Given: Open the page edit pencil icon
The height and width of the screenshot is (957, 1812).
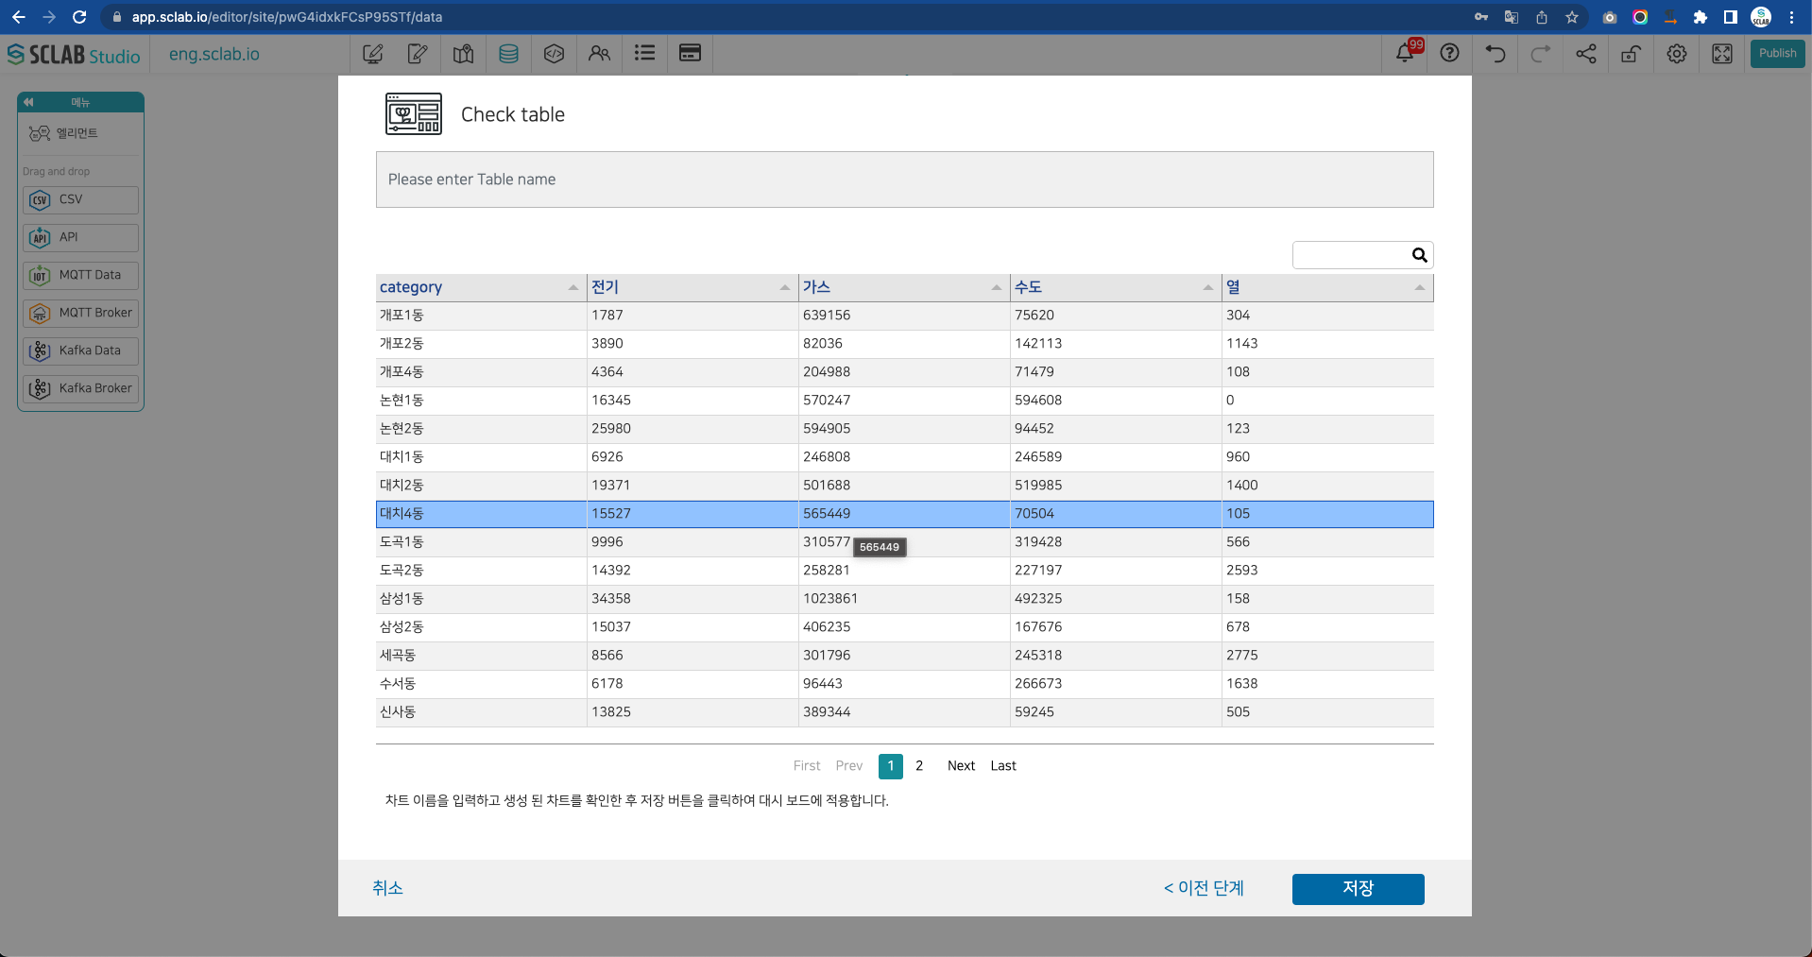Looking at the screenshot, I should (418, 54).
